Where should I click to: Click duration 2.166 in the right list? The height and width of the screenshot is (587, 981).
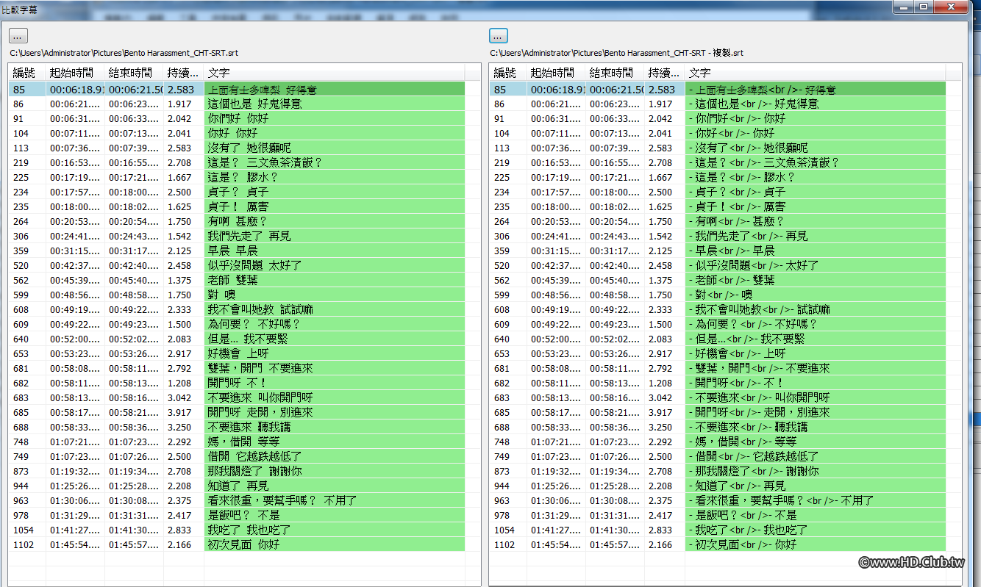662,544
